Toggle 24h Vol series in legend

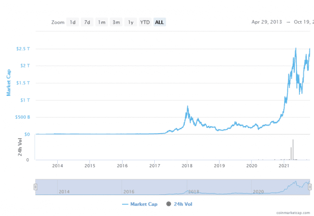[x=183, y=204]
